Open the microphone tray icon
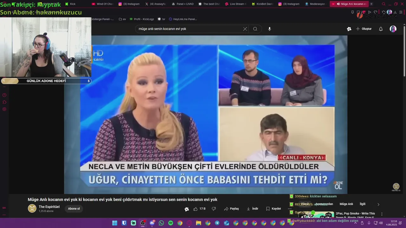406x228 pixels. 369,223
